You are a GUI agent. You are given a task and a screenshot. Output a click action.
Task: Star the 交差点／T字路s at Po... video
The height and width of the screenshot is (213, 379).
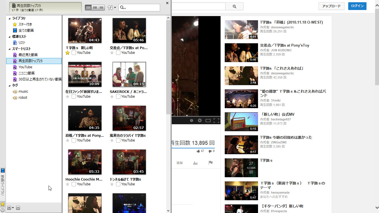click(x=112, y=53)
